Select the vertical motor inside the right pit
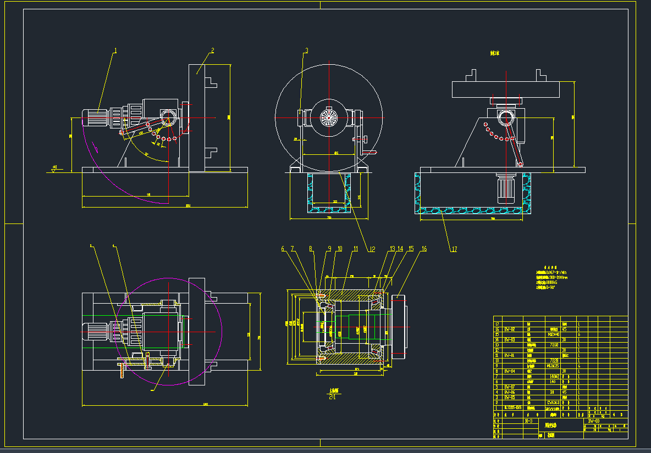This screenshot has width=651, height=453. click(504, 189)
